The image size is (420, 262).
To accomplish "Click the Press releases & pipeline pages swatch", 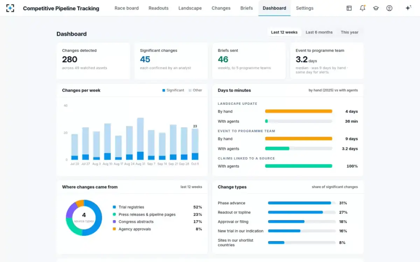I will (x=114, y=214).
